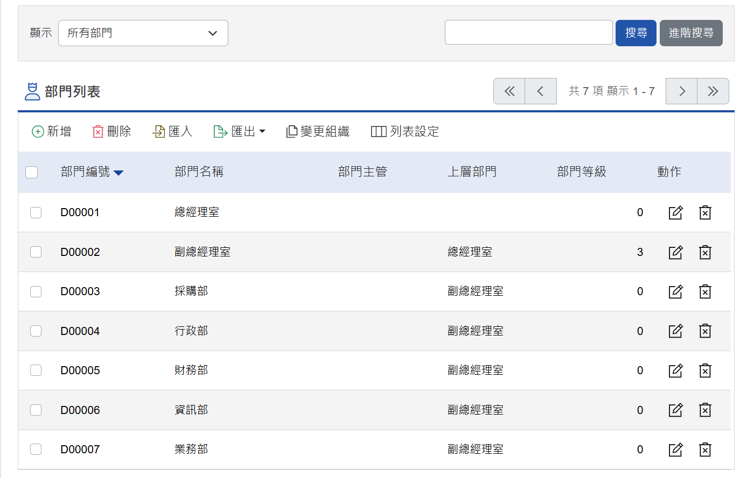The image size is (754, 478).
Task: Go to the previous page
Action: 541,91
